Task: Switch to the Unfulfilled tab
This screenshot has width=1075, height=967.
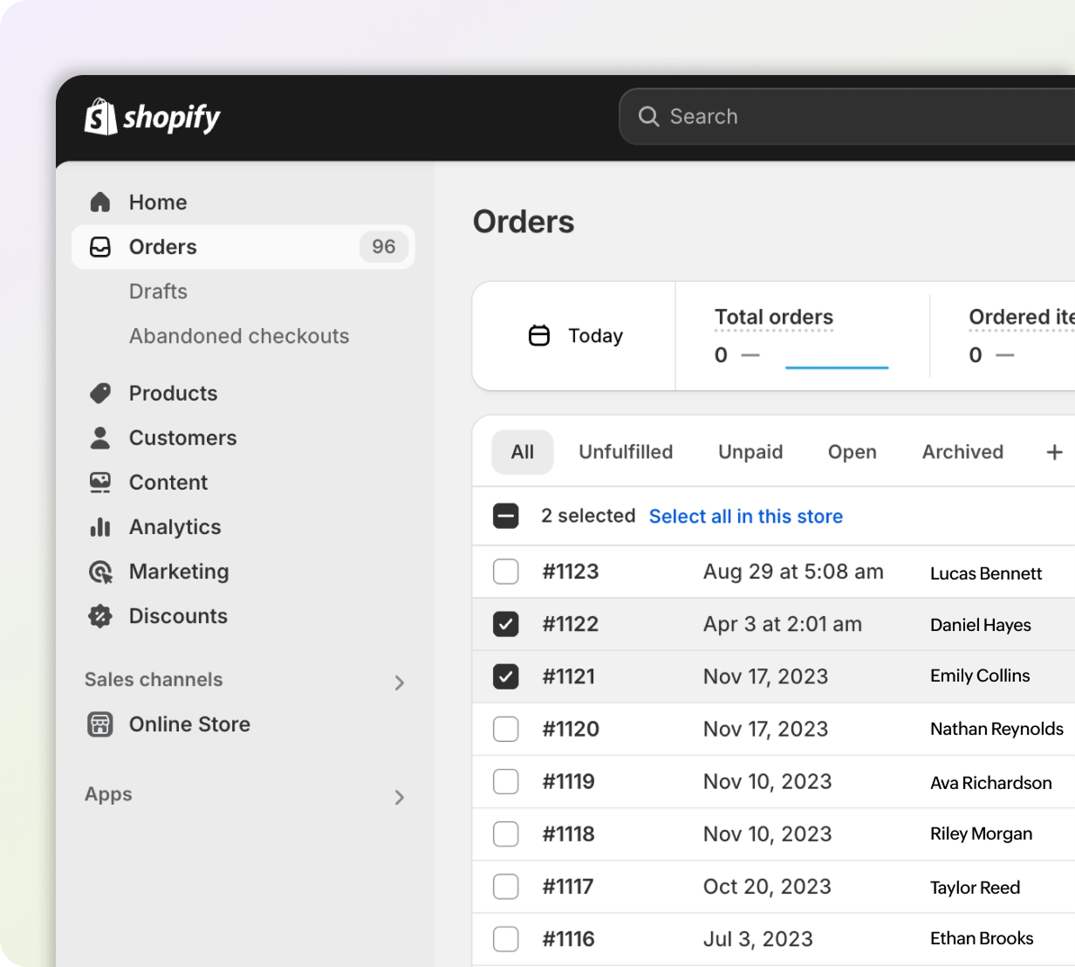Action: (626, 452)
